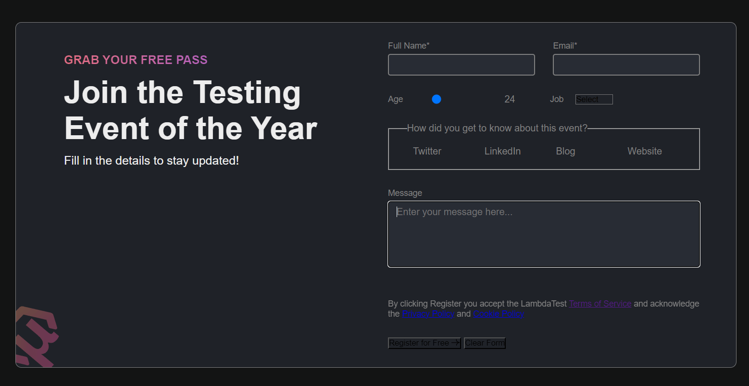
Task: Click the age value 24
Action: tap(510, 99)
